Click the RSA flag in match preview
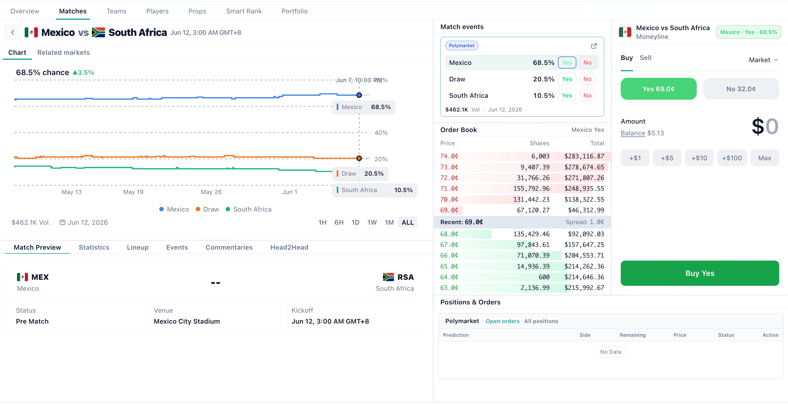Image resolution: width=788 pixels, height=405 pixels. click(x=388, y=277)
